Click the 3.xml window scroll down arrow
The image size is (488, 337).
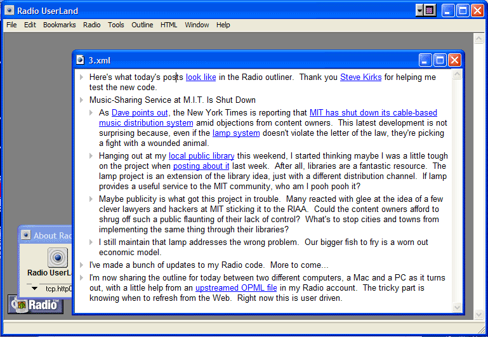pos(457,307)
